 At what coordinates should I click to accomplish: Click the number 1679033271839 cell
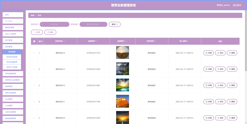coord(93,118)
